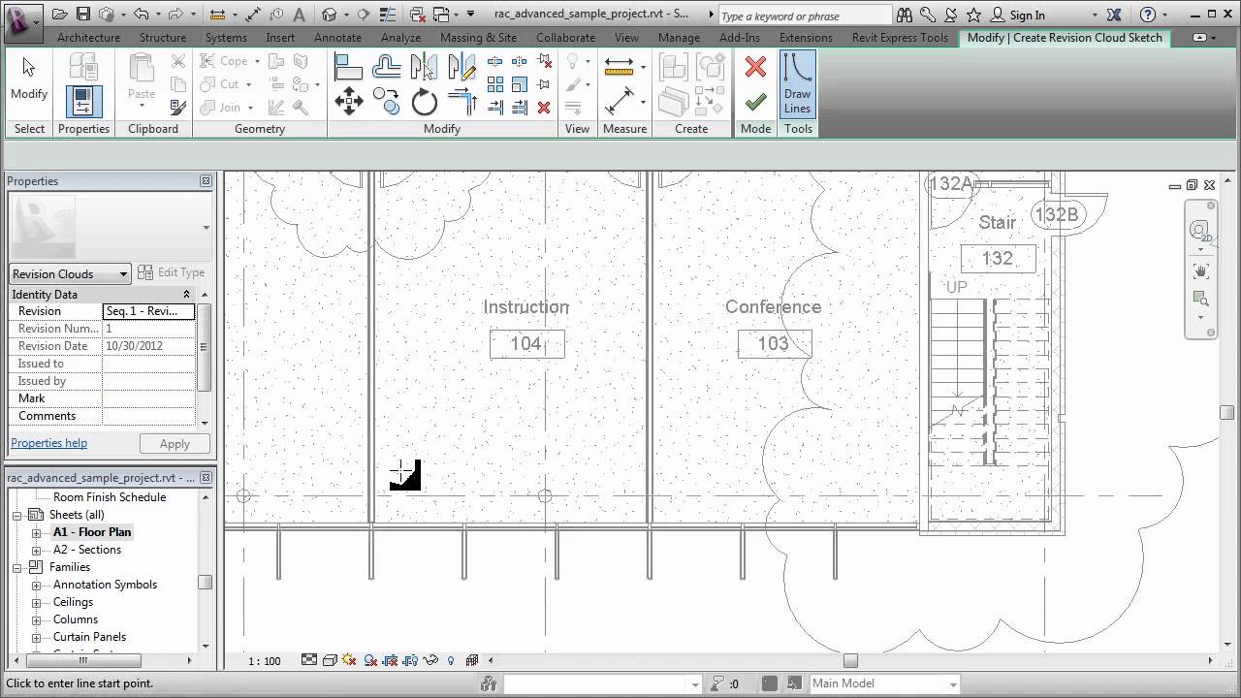Switch to the Annotate tab

337,38
